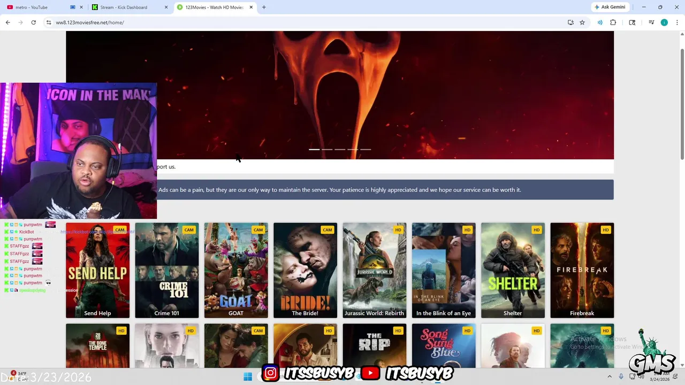The height and width of the screenshot is (385, 685).
Task: Go forward in browser history
Action: (x=20, y=22)
